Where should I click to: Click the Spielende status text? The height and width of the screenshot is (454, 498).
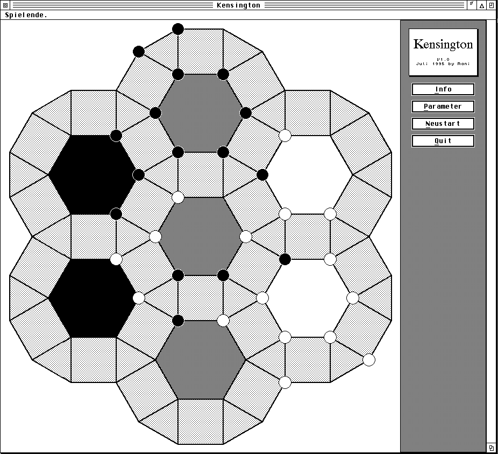point(26,15)
